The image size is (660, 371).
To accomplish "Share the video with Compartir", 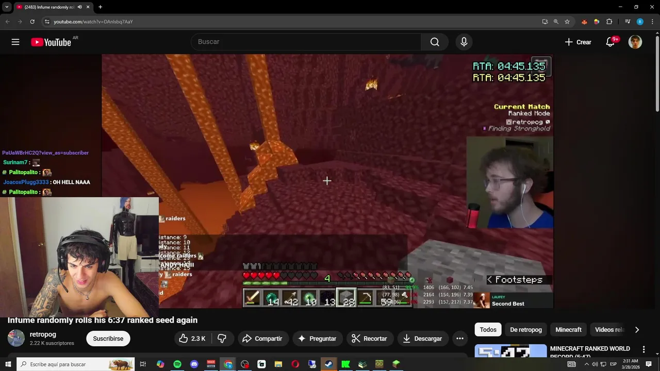I will click(x=262, y=339).
